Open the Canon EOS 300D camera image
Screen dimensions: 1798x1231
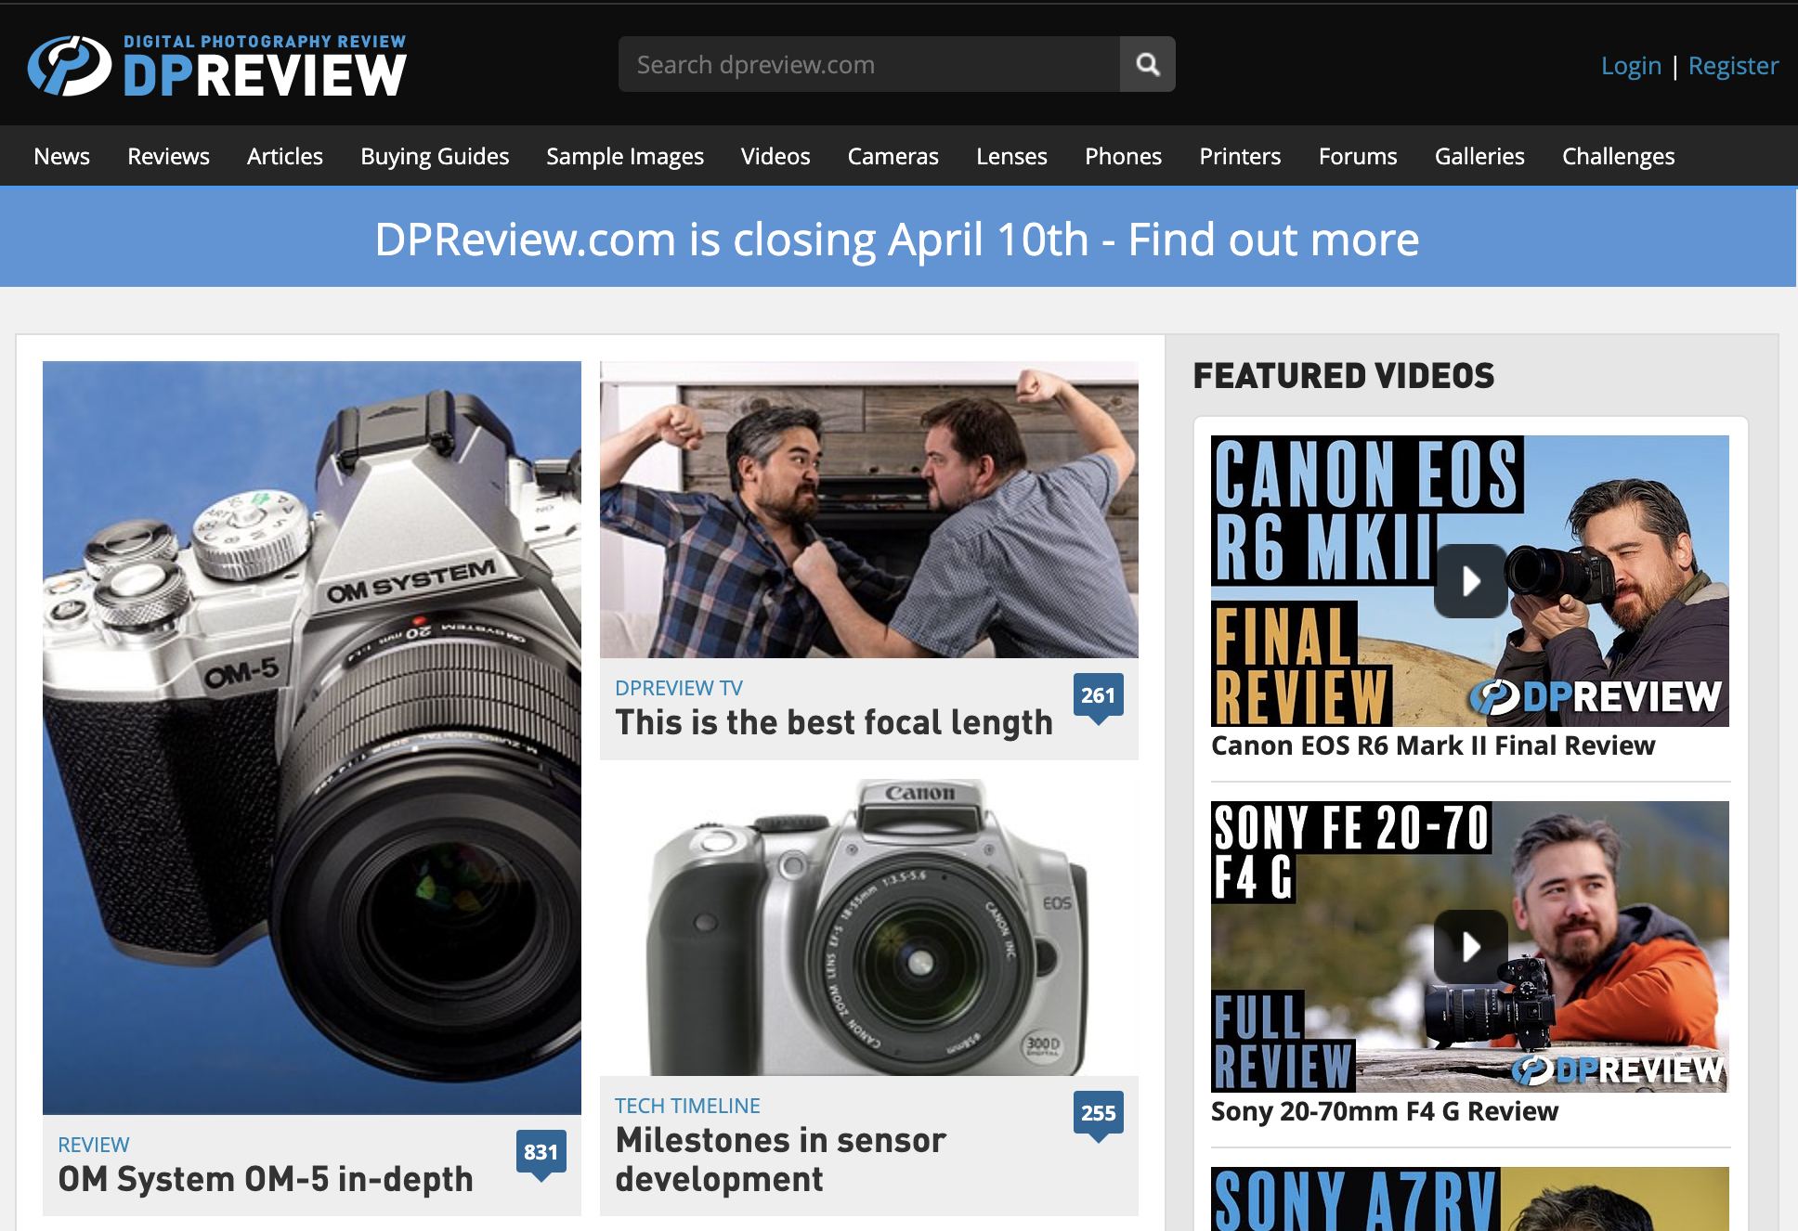point(869,927)
